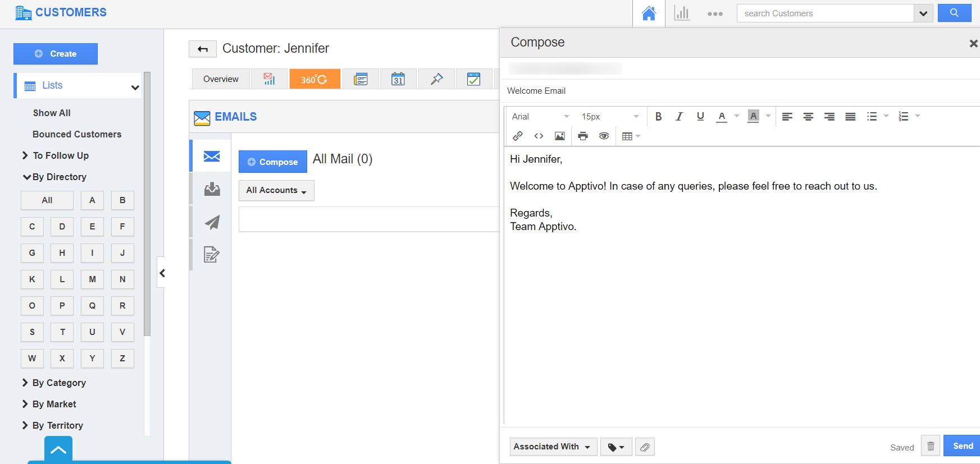Insert a hyperlink using the link icon
This screenshot has width=980, height=464.
(x=518, y=136)
